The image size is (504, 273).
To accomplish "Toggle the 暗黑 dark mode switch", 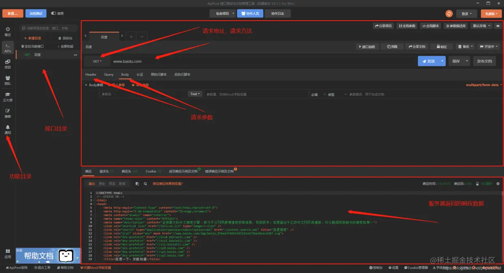I will click(54, 13).
